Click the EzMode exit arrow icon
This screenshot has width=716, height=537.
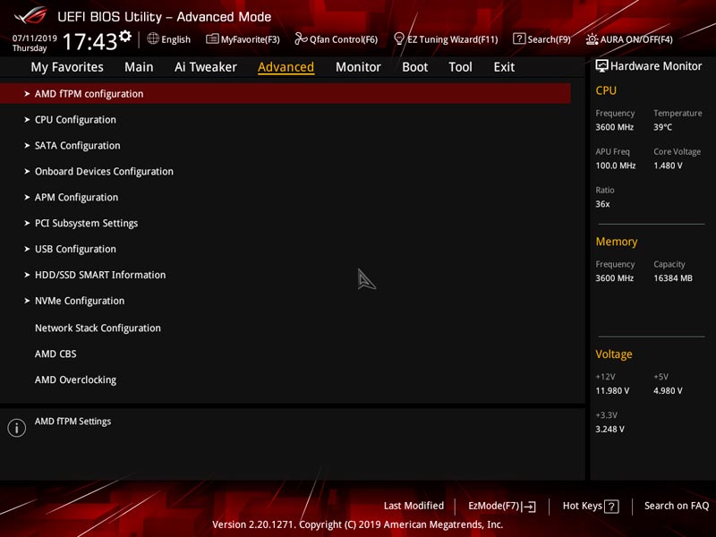pos(529,507)
